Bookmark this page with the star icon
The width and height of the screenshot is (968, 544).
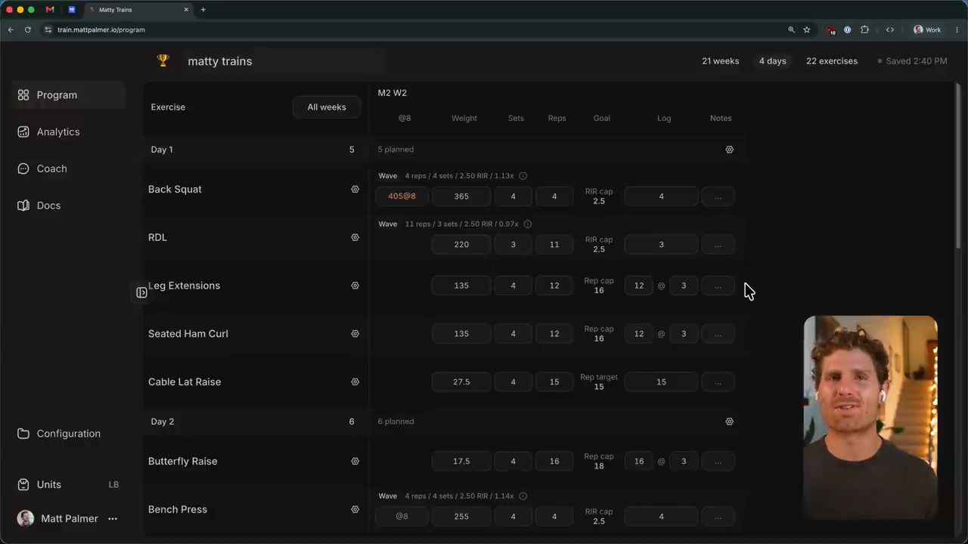pyautogui.click(x=807, y=29)
